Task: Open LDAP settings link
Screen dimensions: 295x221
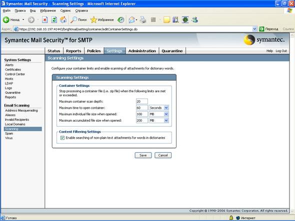Action: point(9,83)
